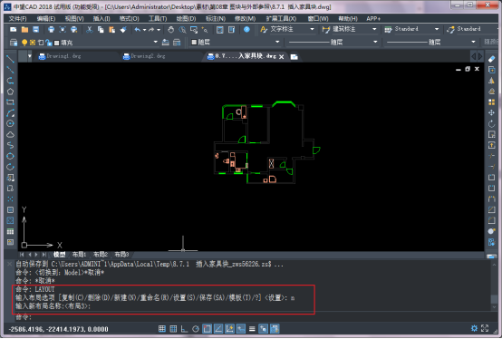Click the Save icon in the toolbar

[36, 30]
